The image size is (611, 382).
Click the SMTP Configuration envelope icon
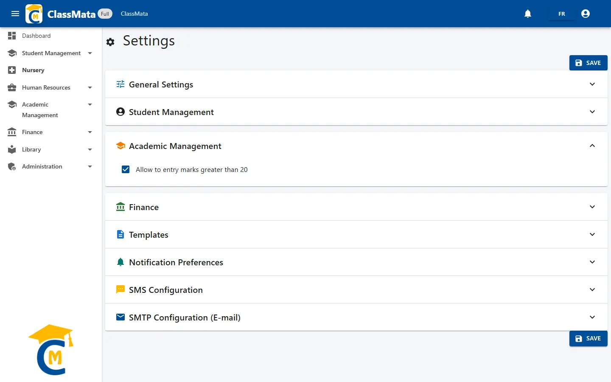[121, 317]
